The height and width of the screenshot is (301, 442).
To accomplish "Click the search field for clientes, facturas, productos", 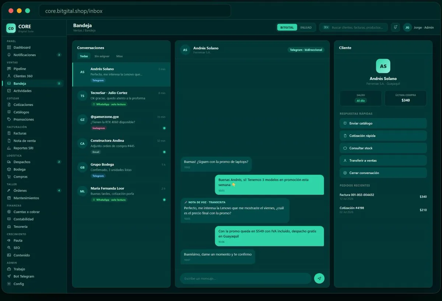I will (354, 27).
